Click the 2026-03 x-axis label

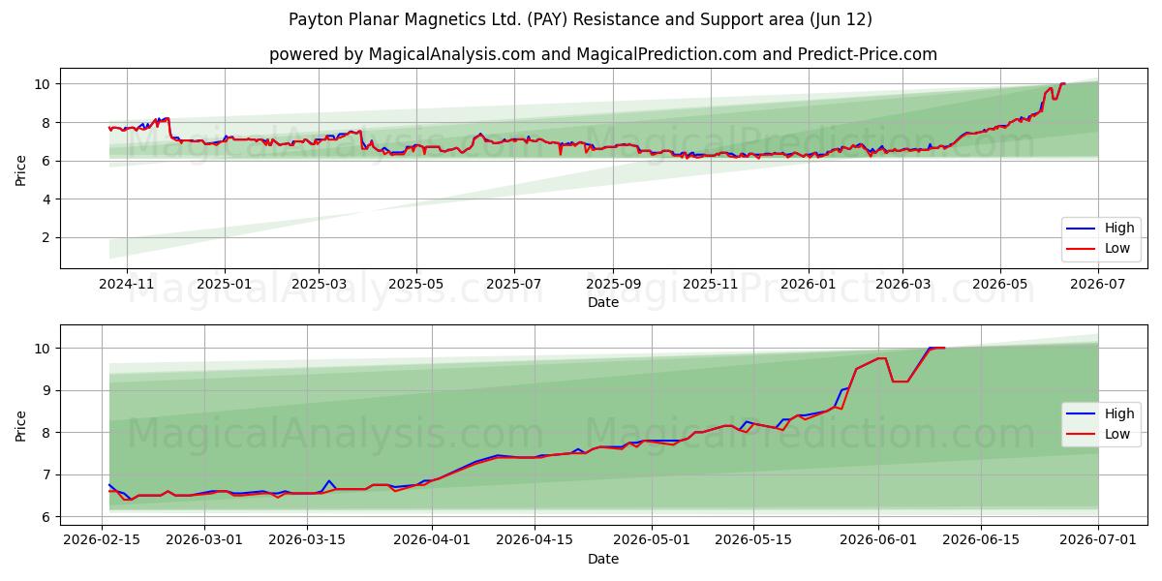tap(902, 285)
